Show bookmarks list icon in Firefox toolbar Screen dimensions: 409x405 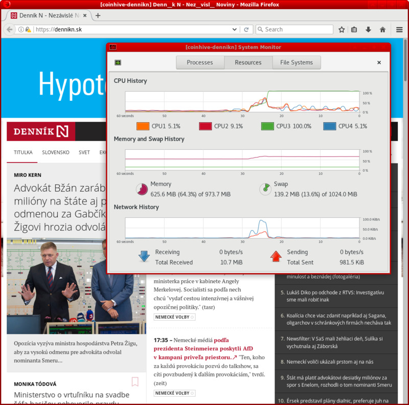point(354,30)
